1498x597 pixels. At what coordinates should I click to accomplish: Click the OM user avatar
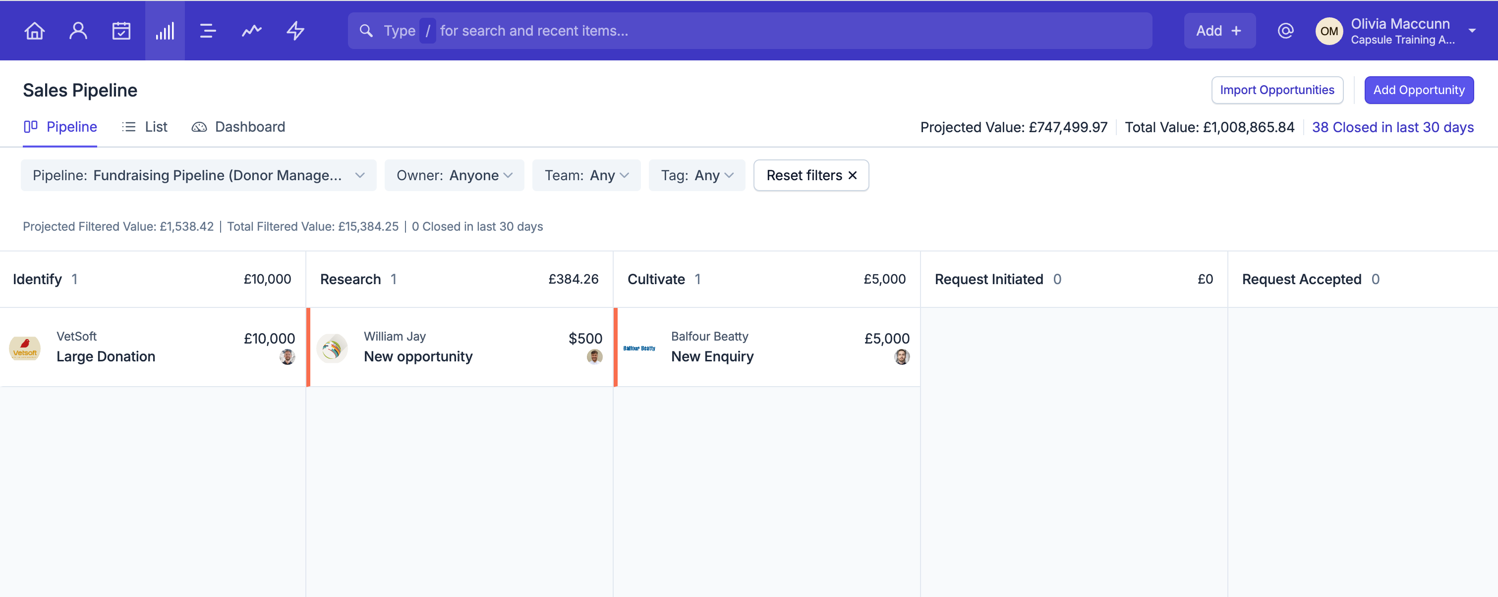pos(1329,31)
